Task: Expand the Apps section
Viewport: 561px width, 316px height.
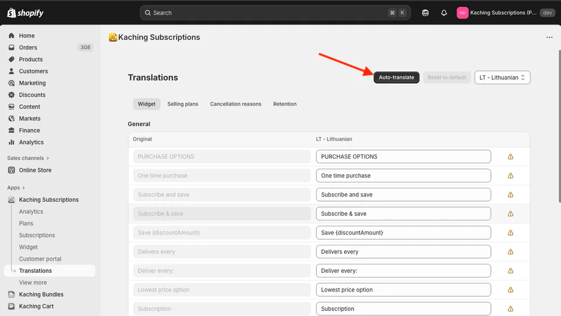Action: tap(16, 188)
